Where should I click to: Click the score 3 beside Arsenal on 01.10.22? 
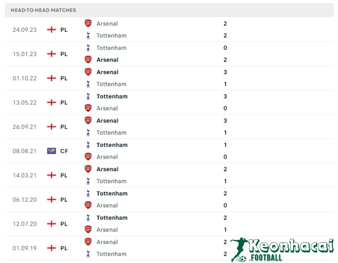[225, 72]
